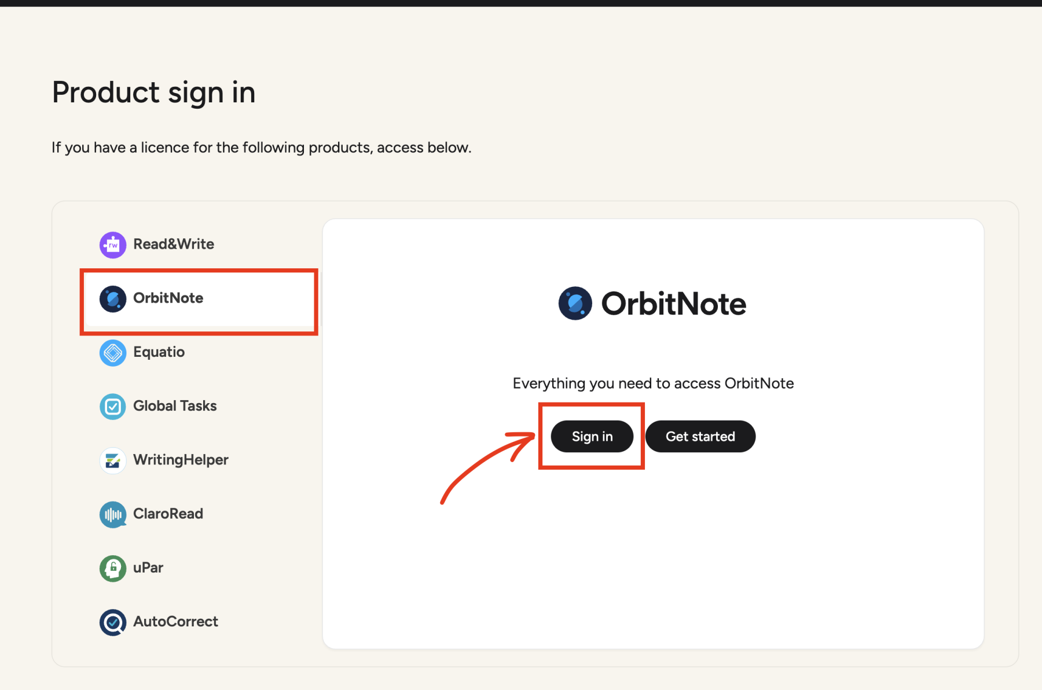Click the Product sign in heading
1042x690 pixels.
point(154,93)
